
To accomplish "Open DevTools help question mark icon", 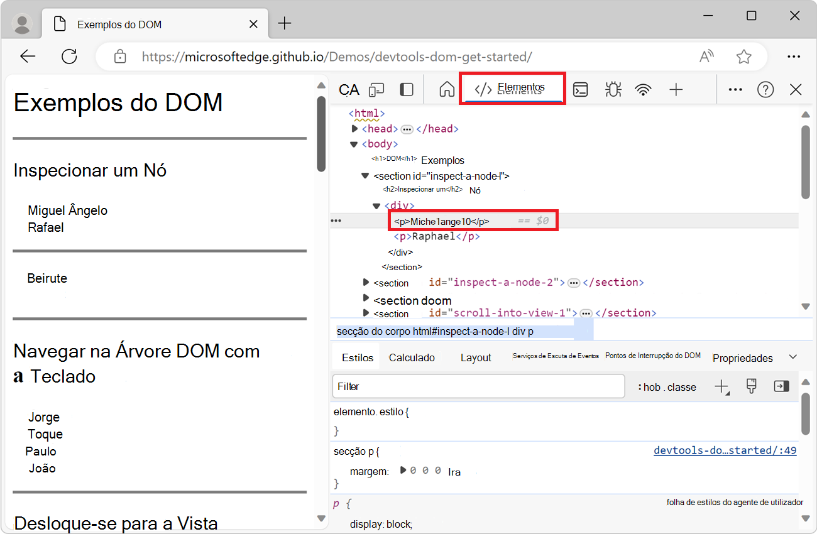I will click(x=765, y=90).
